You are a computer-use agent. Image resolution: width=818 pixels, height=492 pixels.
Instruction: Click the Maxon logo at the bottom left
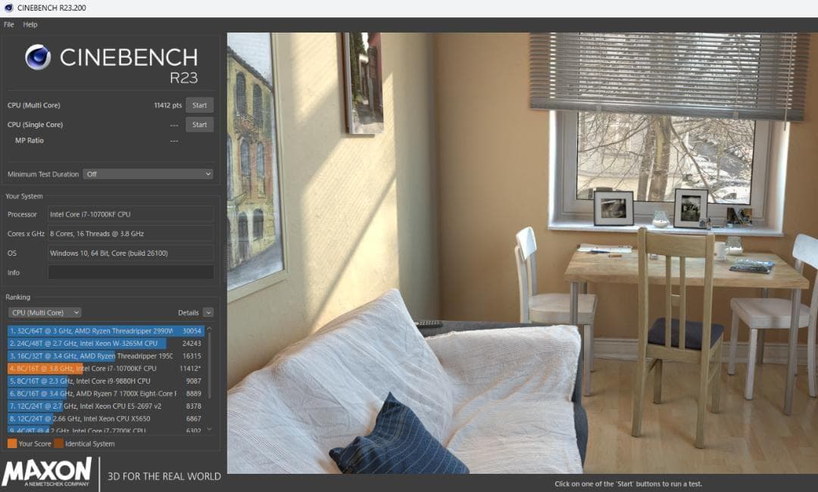pos(47,472)
